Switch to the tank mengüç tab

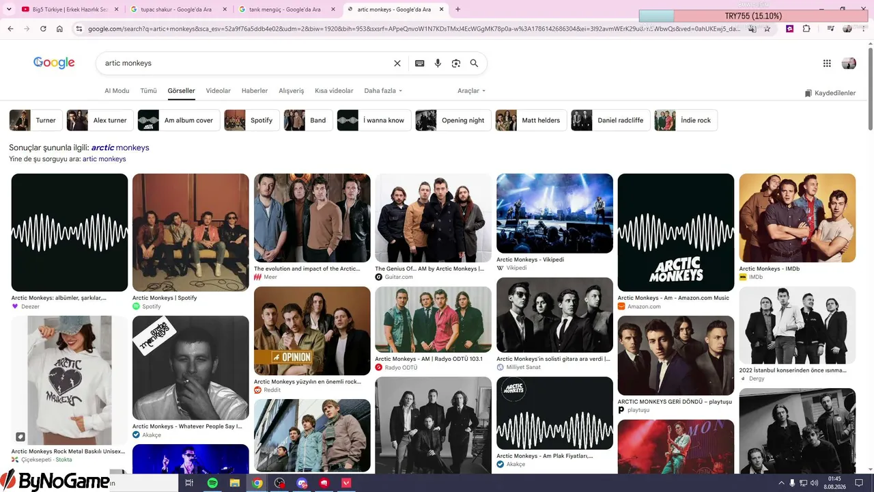(x=286, y=10)
